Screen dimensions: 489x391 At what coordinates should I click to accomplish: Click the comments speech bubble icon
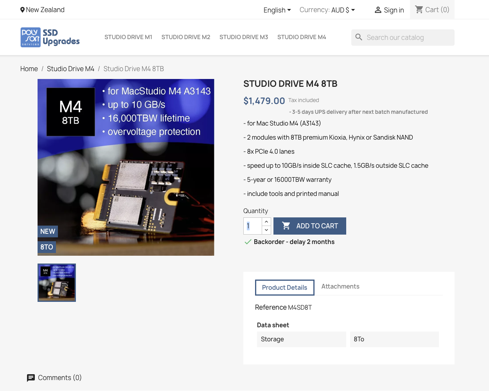[x=31, y=378]
